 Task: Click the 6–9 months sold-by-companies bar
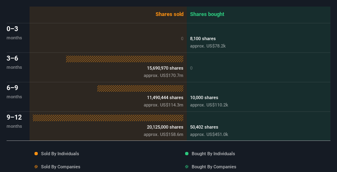click(140, 88)
